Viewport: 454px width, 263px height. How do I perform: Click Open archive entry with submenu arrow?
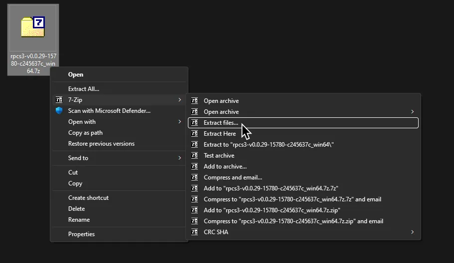coord(303,112)
